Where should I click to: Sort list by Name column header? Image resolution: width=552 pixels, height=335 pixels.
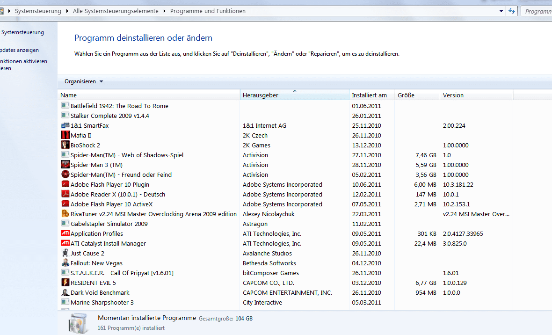pyautogui.click(x=149, y=95)
